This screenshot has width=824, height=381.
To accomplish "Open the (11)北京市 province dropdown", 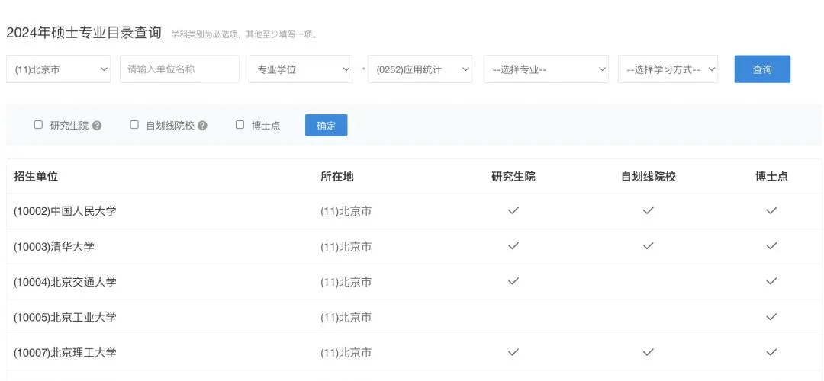I will 58,69.
